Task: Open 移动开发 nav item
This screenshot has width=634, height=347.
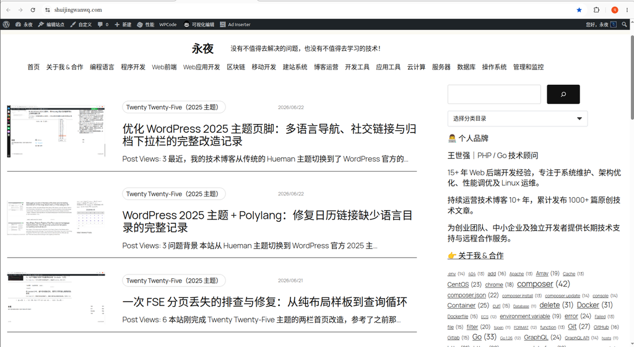Action: pyautogui.click(x=264, y=67)
